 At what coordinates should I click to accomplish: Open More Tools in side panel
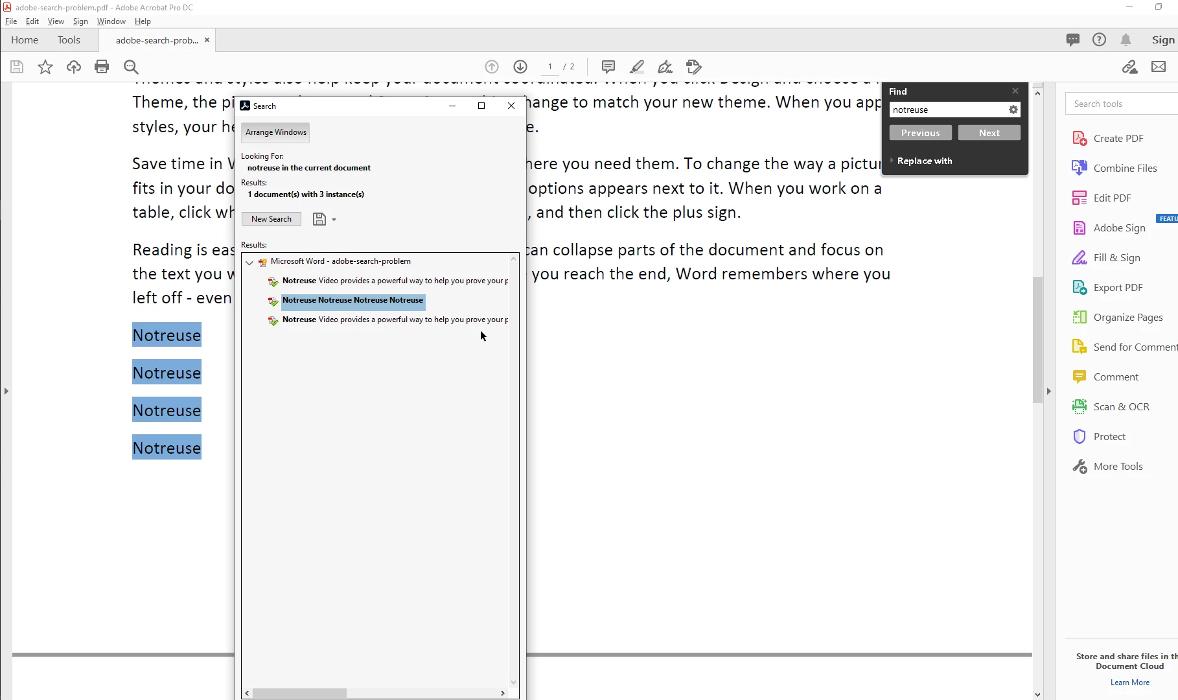pyautogui.click(x=1107, y=467)
